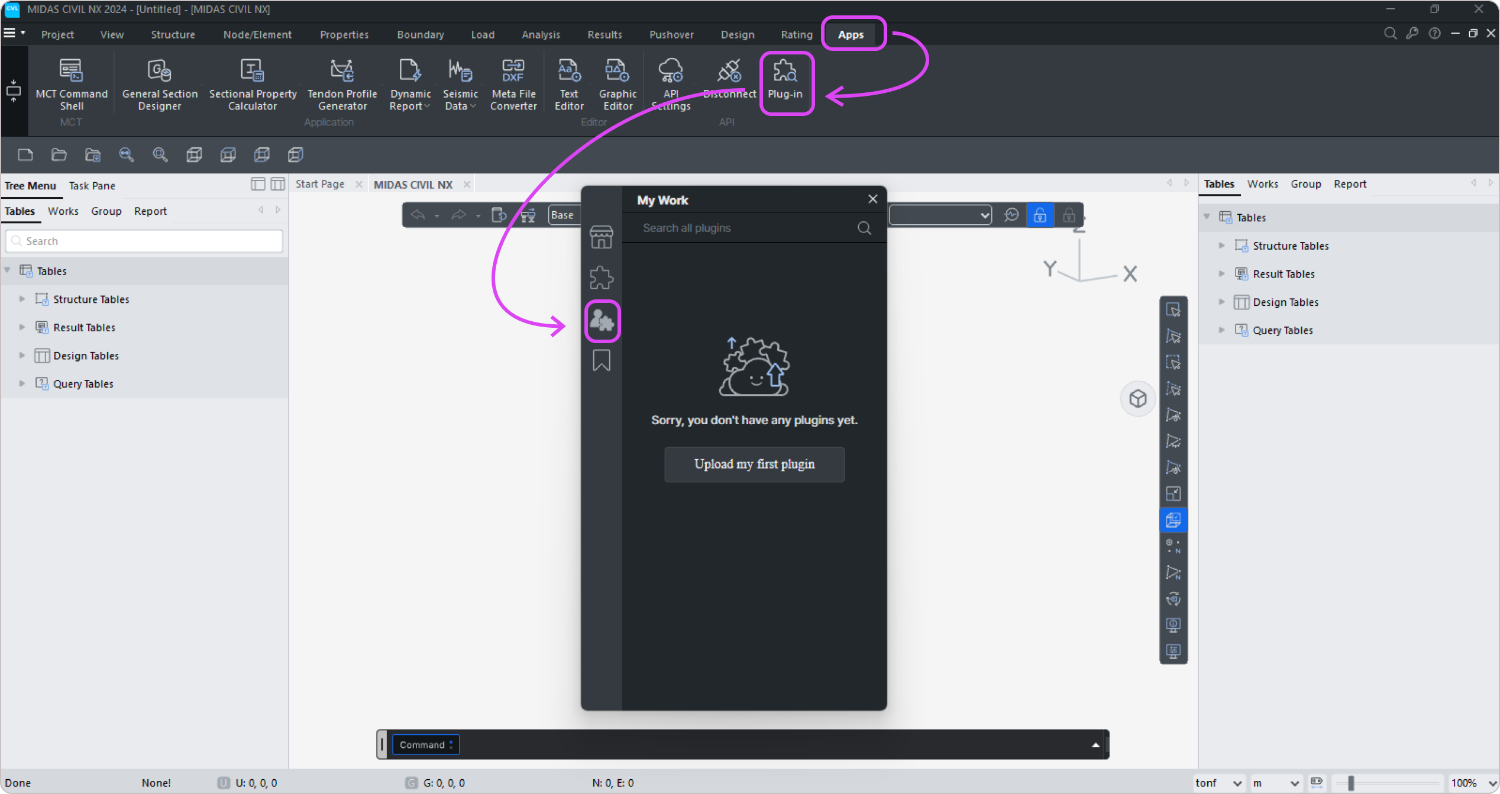The height and width of the screenshot is (794, 1500).
Task: Click the open folder icon
Action: (59, 155)
